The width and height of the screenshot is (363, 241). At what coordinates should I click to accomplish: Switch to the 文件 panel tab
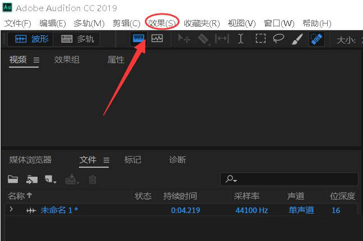coord(88,160)
